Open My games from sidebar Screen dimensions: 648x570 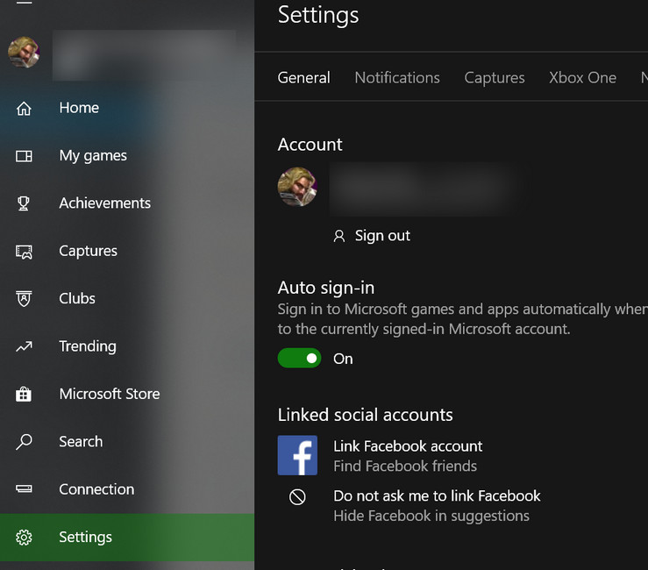click(x=127, y=156)
